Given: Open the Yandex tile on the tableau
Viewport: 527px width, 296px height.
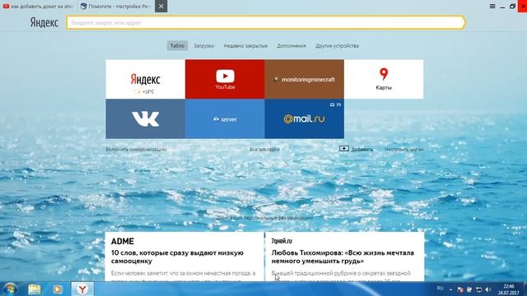Looking at the screenshot, I should tap(145, 79).
